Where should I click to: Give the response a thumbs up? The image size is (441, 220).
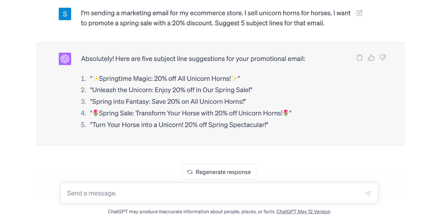[x=371, y=58]
